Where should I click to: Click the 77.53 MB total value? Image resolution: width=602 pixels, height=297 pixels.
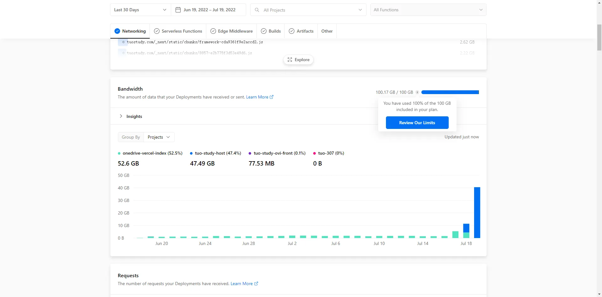[261, 163]
